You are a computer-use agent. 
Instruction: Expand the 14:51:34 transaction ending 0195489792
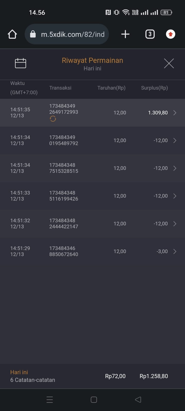[x=175, y=141]
